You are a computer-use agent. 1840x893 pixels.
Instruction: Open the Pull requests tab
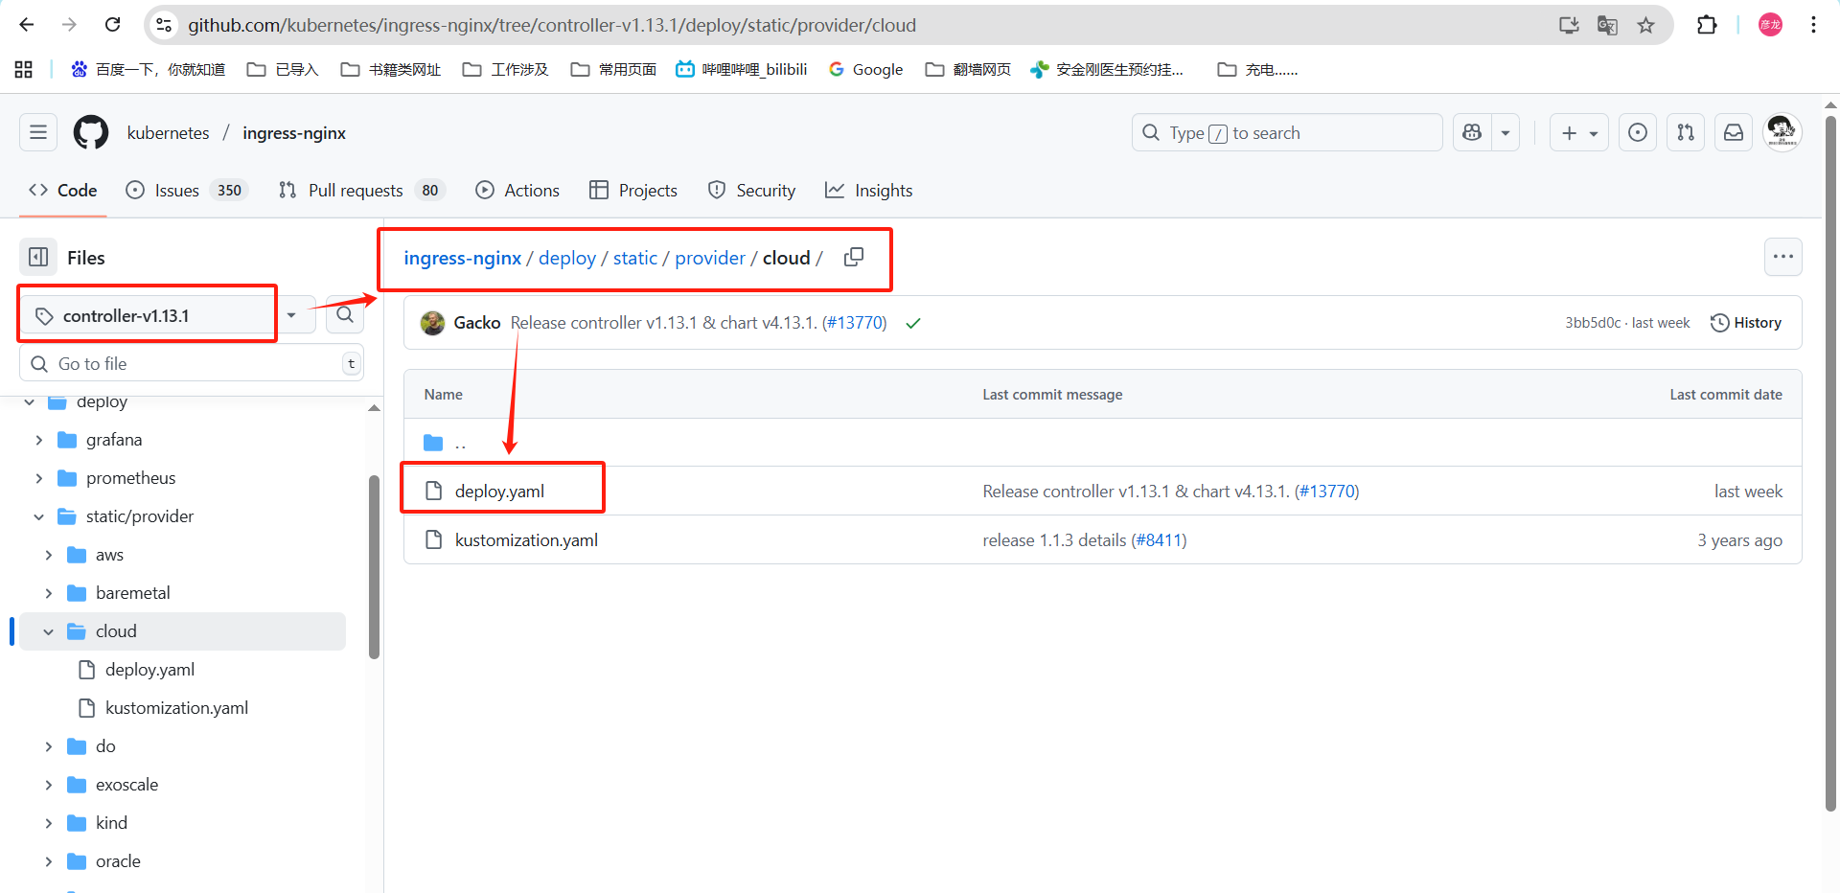point(362,190)
